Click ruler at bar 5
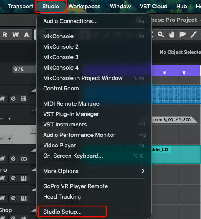Viewport: 201px width, 219px height. [x=164, y=73]
